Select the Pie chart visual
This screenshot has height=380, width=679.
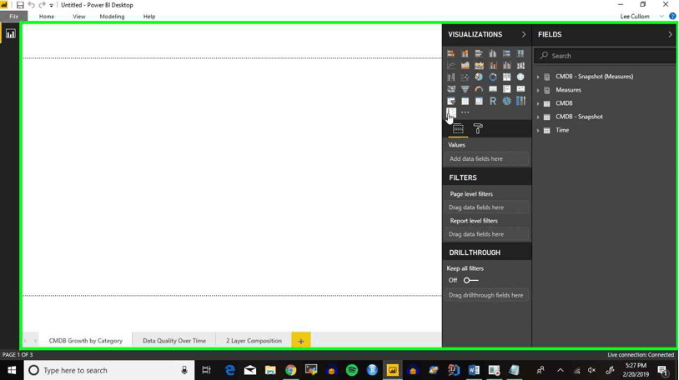tap(479, 77)
